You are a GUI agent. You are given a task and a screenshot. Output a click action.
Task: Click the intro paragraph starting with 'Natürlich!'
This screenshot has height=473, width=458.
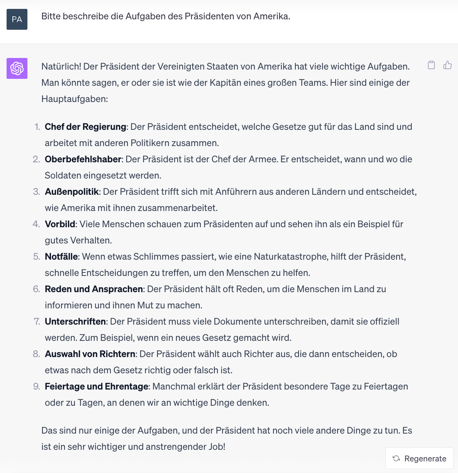[226, 83]
